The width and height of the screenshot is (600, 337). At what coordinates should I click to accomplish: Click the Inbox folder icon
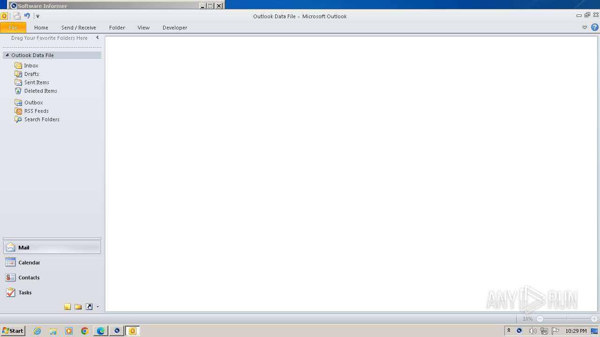(18, 66)
